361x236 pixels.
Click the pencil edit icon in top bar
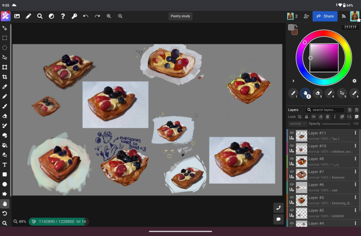[x=28, y=16]
